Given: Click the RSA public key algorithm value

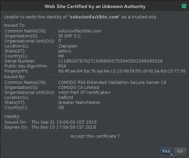Looking at the screenshot, I should pos(62,66).
